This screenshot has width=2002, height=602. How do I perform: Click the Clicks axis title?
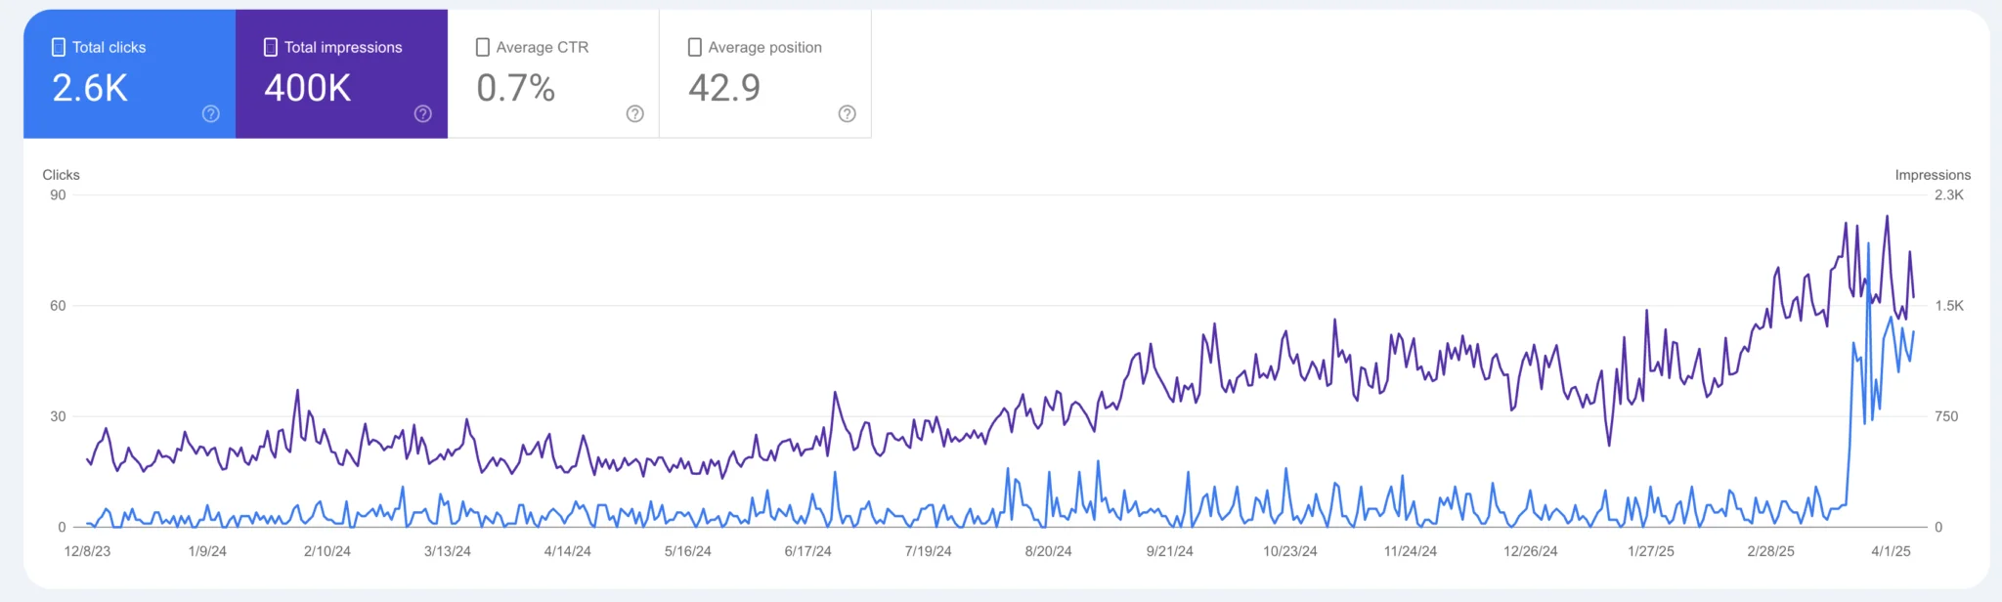point(61,175)
